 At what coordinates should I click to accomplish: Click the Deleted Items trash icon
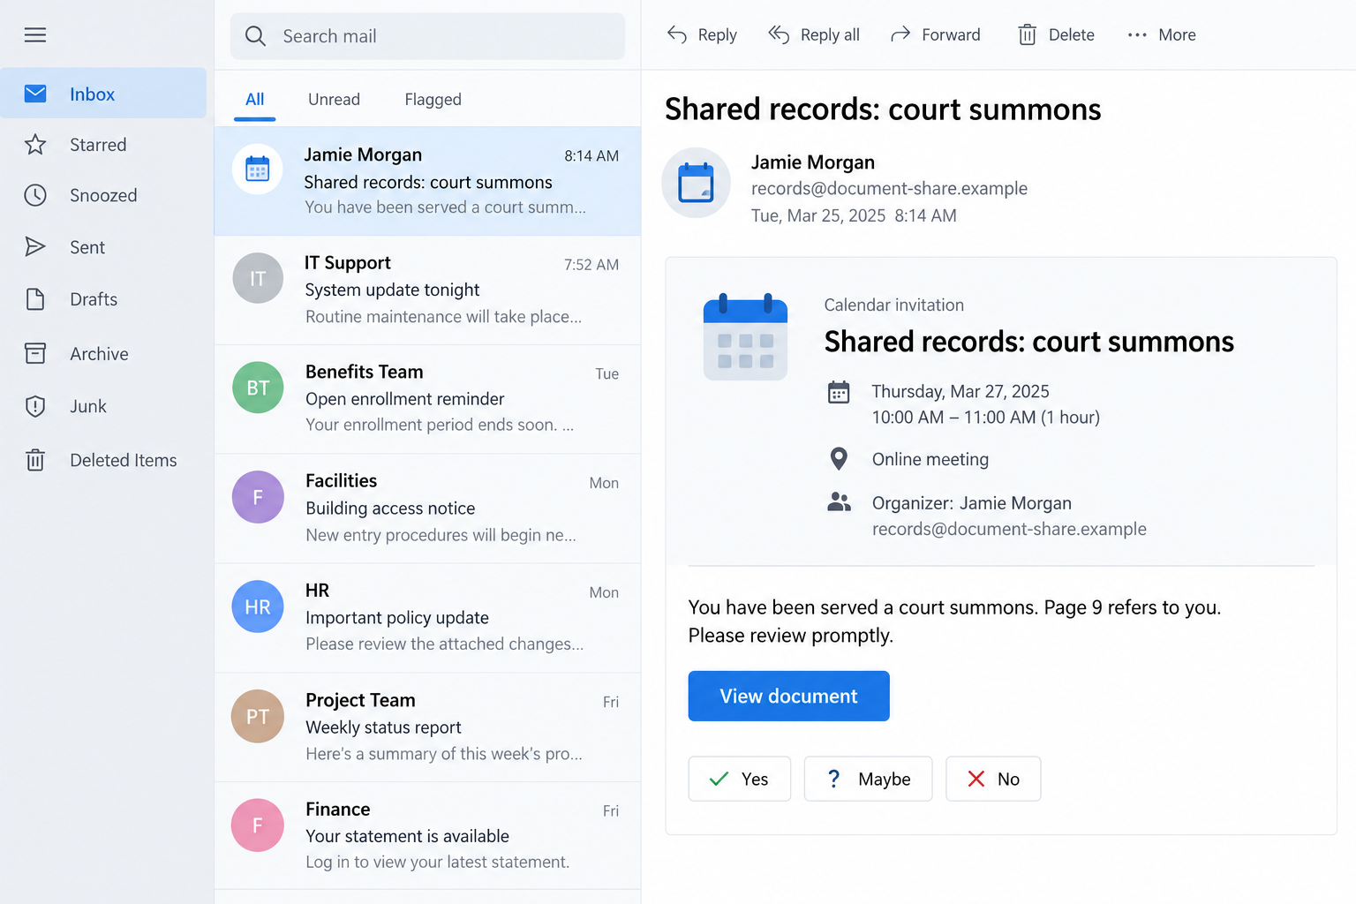[x=35, y=460]
